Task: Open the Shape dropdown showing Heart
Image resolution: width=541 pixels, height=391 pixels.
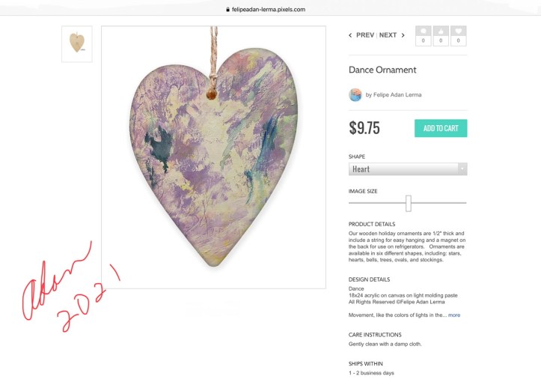Action: (403, 169)
